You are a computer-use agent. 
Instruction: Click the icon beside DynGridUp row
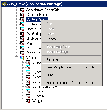pos(22,34)
